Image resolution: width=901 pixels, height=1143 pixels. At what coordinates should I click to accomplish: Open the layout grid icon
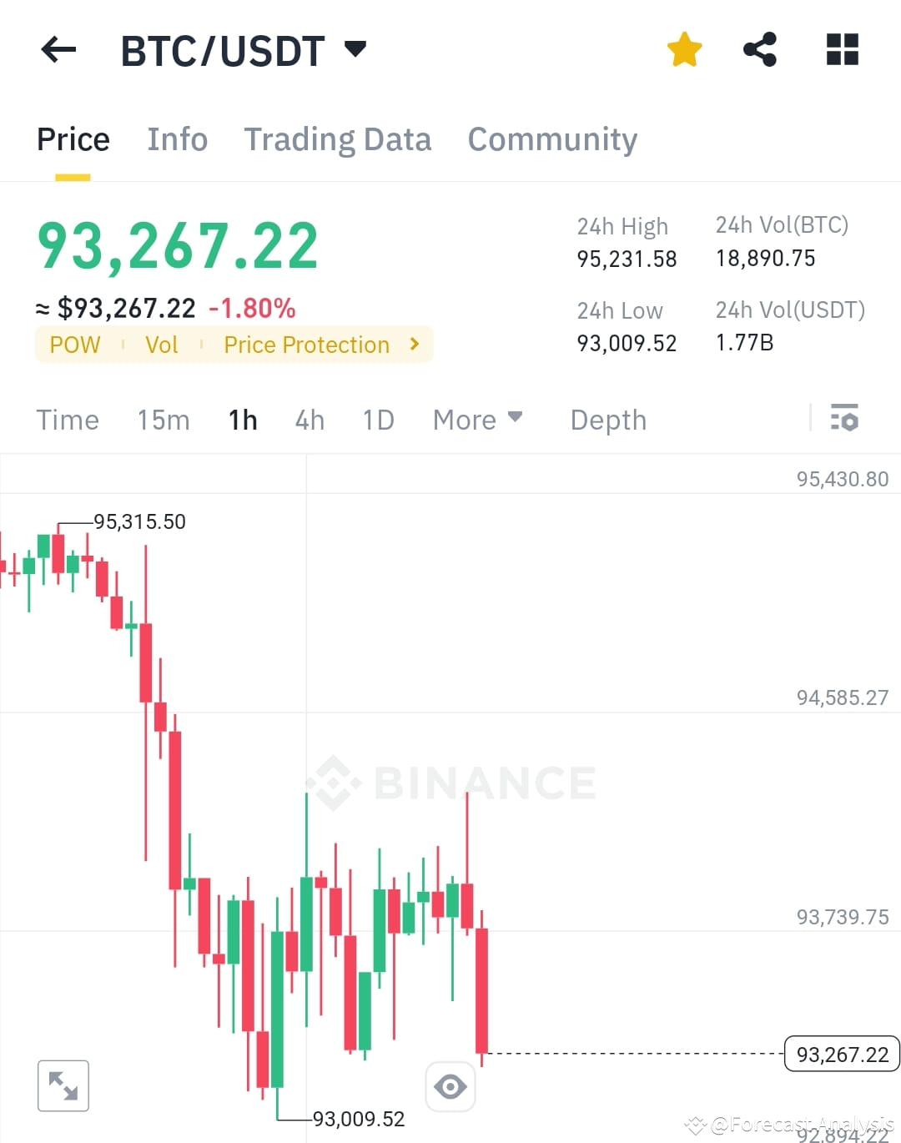point(841,49)
